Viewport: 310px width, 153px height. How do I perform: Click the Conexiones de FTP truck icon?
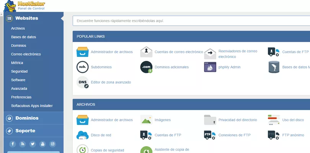pos(210,135)
